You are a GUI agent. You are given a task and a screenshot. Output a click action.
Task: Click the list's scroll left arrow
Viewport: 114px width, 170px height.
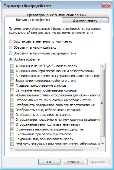point(12,149)
